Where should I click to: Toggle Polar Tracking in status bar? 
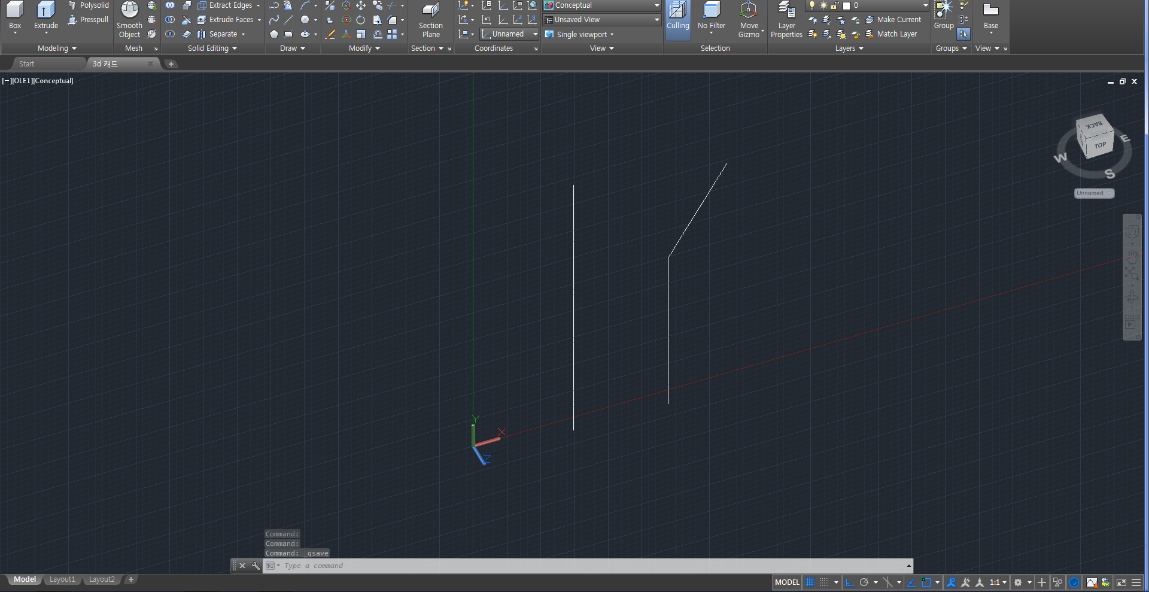coord(864,582)
